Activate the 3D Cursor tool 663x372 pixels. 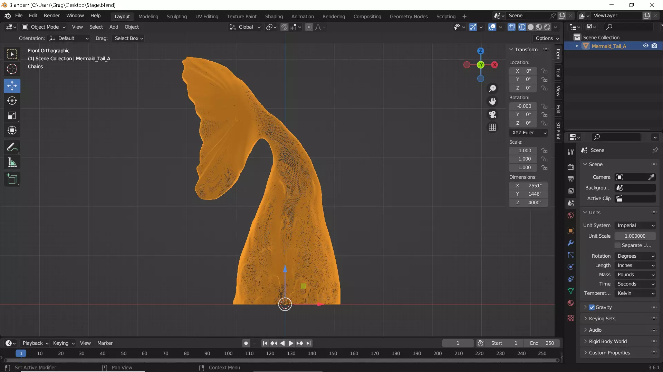coord(12,69)
